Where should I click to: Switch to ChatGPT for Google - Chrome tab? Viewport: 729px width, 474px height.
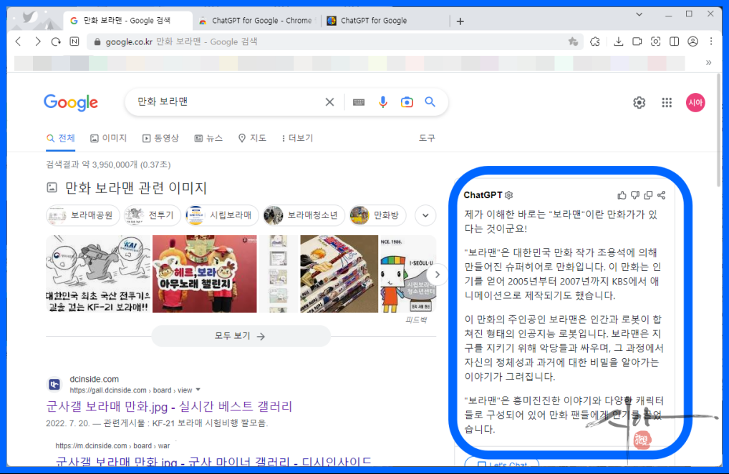pyautogui.click(x=256, y=21)
